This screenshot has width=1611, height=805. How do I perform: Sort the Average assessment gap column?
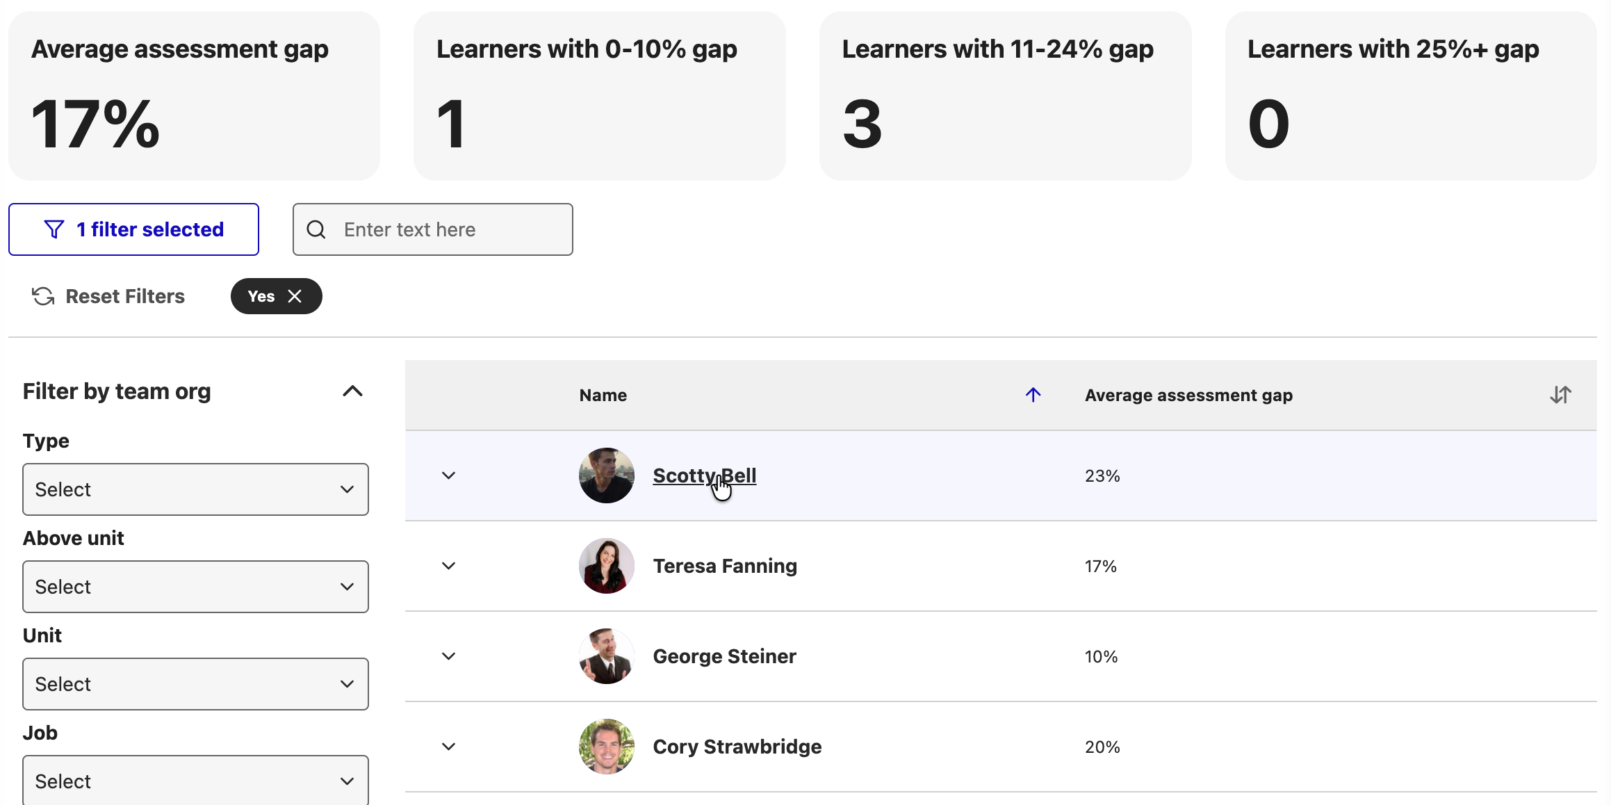[1560, 395]
